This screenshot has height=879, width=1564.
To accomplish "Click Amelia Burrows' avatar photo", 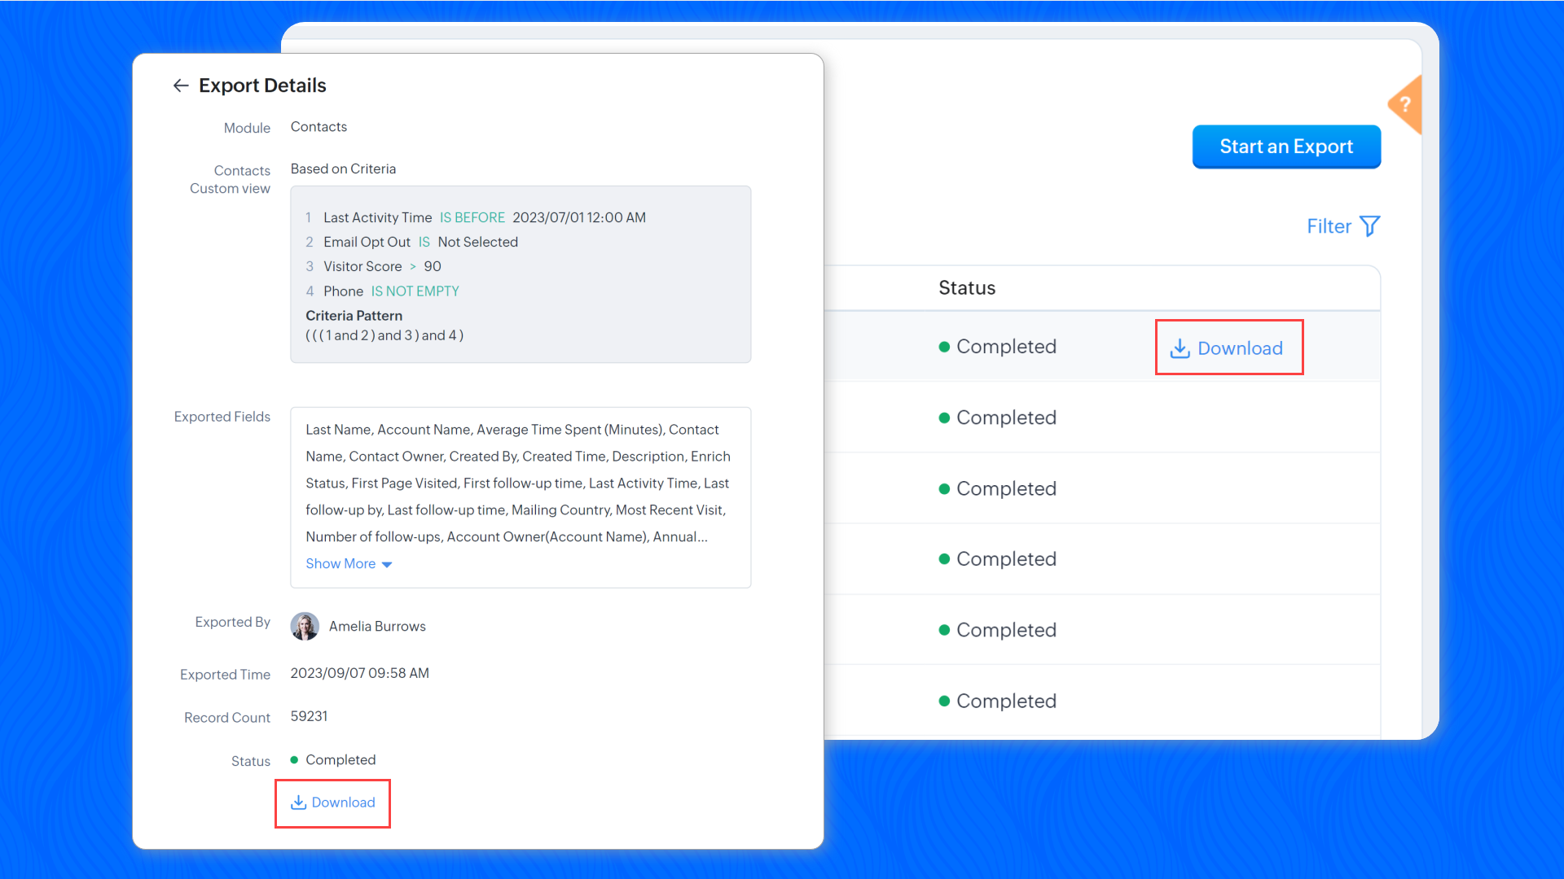I will (305, 626).
